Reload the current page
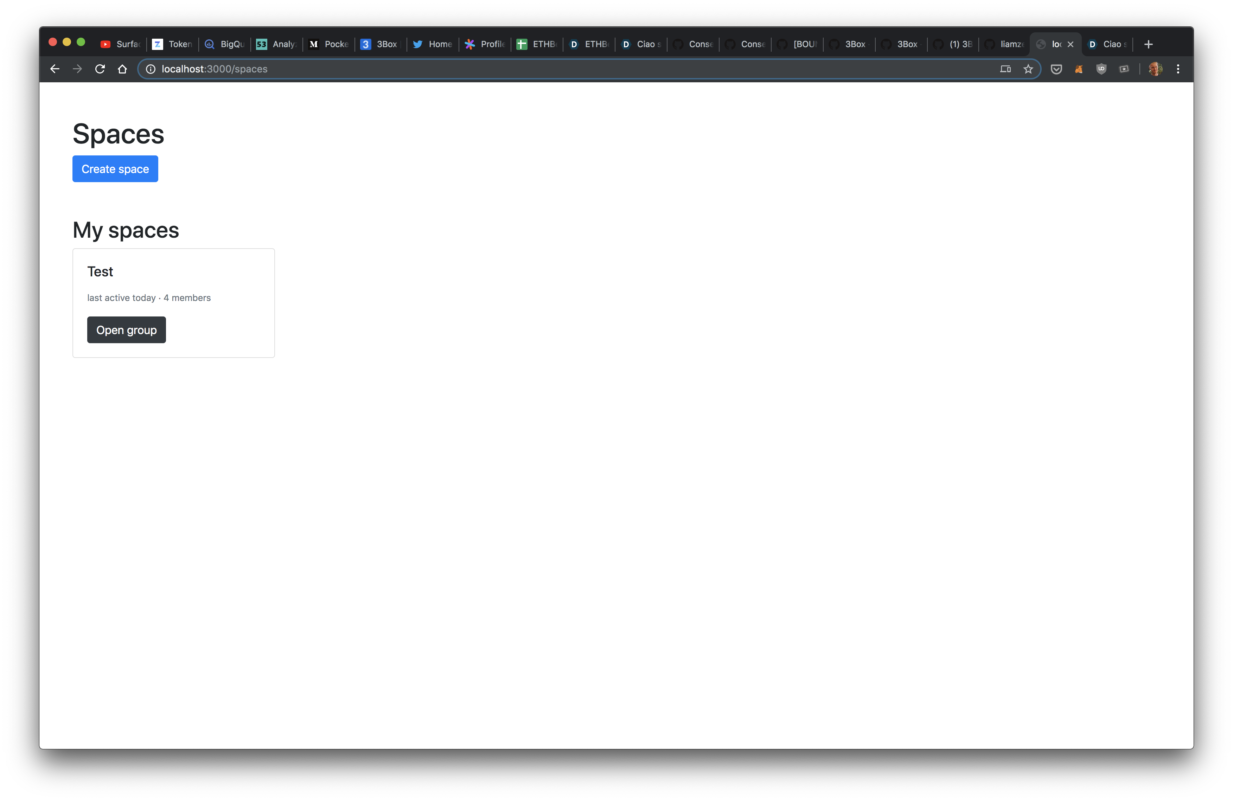 [x=100, y=69]
